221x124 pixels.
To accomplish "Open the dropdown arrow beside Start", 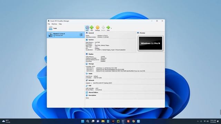I will pos(111,28).
